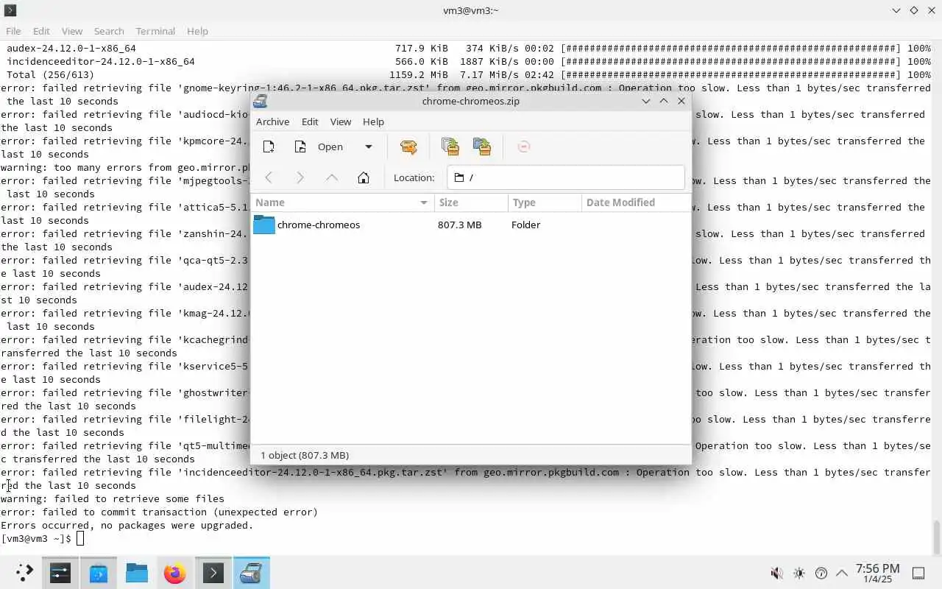This screenshot has height=589, width=942.
Task: Click terminal window icon in title bar
Action: pyautogui.click(x=10, y=10)
